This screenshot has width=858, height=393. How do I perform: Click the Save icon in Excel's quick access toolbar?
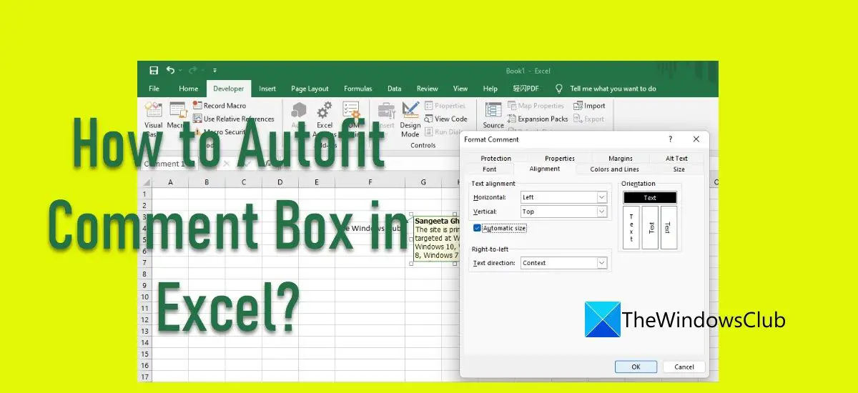pos(154,70)
